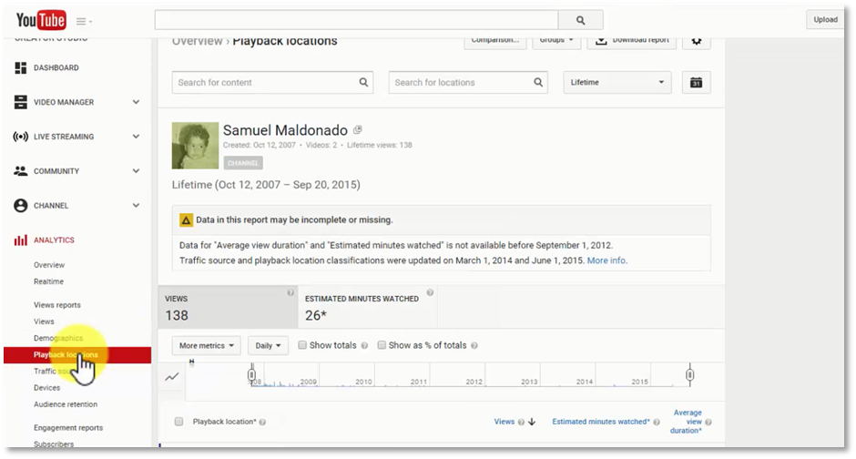Open Realtime report in sidebar
856x459 pixels.
coord(48,281)
